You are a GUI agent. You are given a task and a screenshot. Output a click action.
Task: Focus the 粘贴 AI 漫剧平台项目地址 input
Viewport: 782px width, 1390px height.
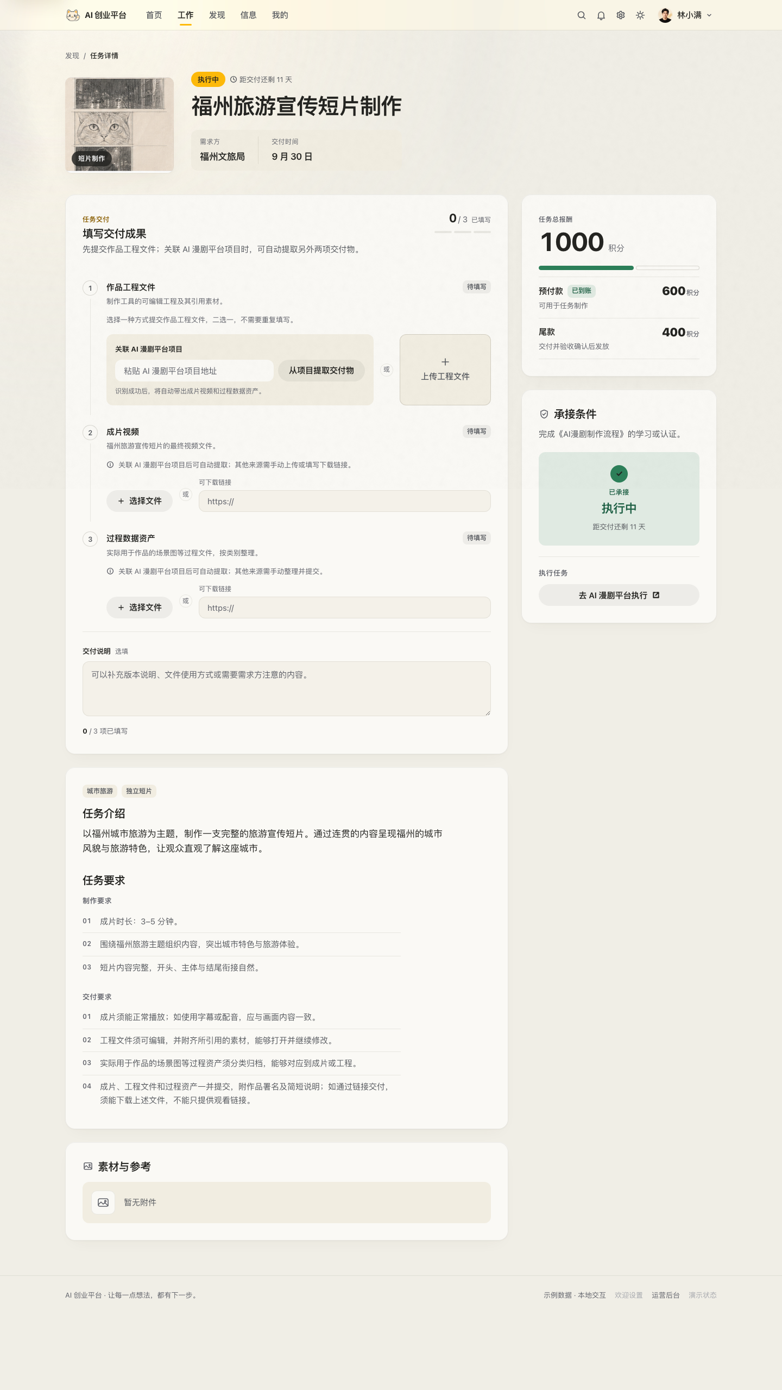[194, 371]
